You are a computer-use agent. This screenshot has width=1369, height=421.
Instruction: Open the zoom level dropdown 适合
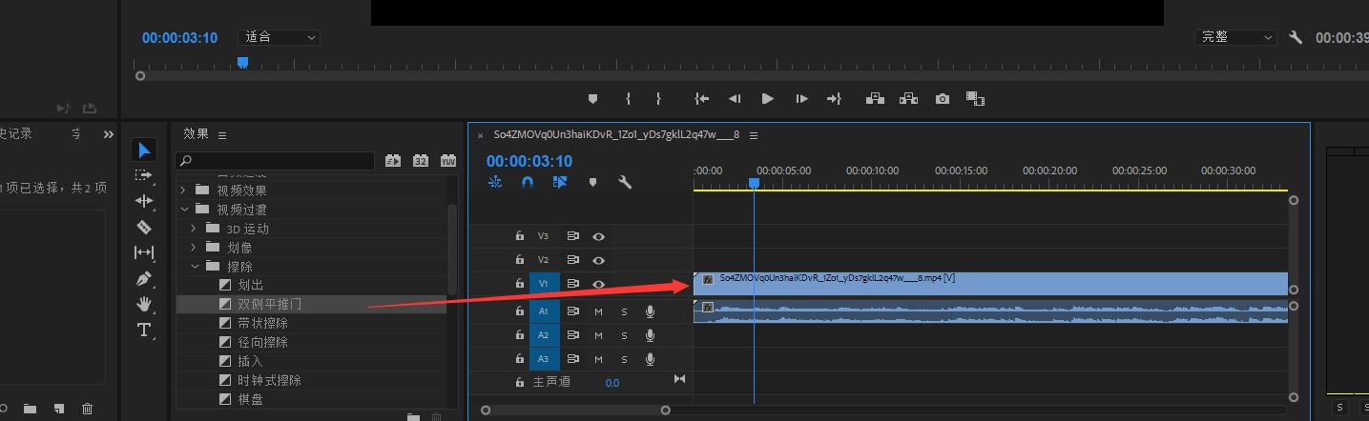tap(280, 37)
